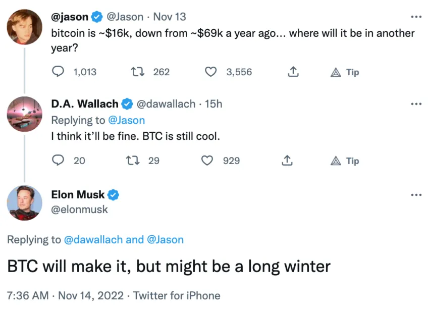Reply to D.A. Wallach's tweet
429x310 pixels.
pos(58,161)
